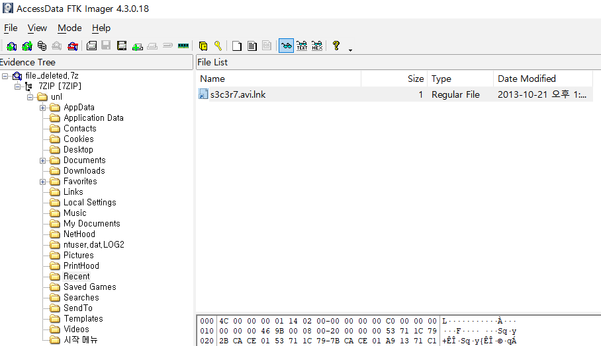This screenshot has width=601, height=346.
Task: Click the greyed Verify Drive/Image icon
Action: tap(167, 46)
